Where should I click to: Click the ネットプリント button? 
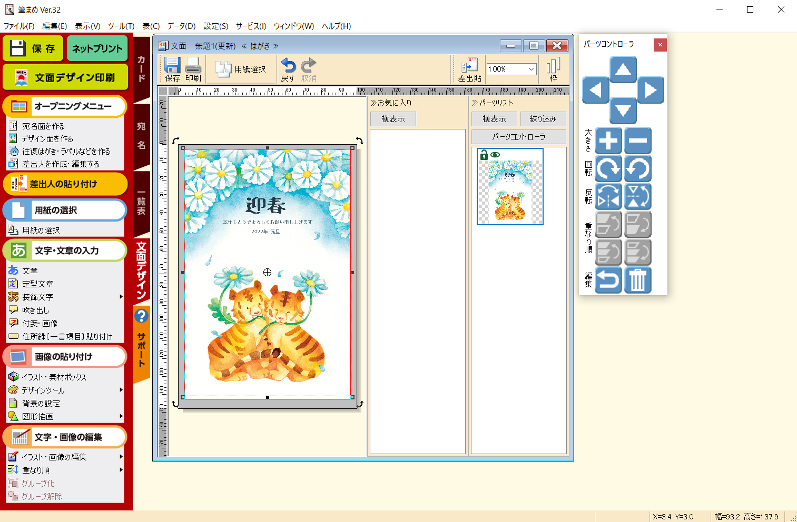coord(97,48)
